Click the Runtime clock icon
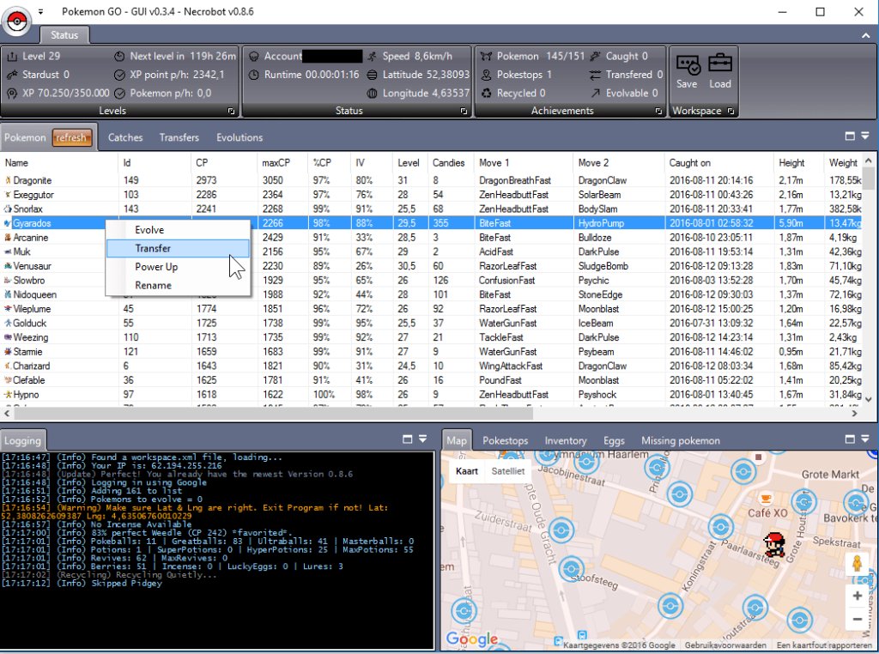 tap(254, 75)
